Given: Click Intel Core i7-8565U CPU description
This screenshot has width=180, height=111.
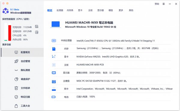Looking at the screenshot, I should [x=115, y=41].
